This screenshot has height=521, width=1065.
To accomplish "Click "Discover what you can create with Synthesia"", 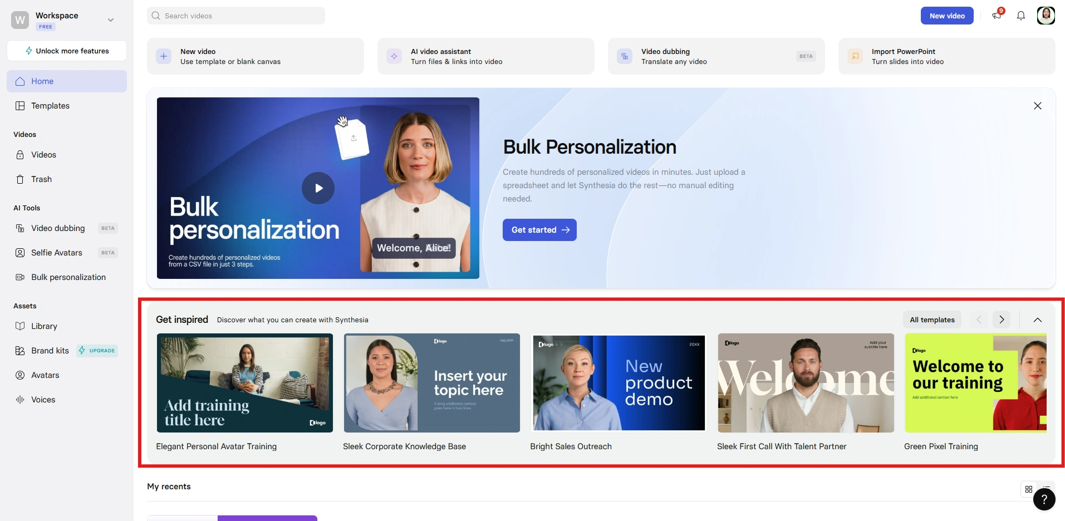I will (x=293, y=320).
